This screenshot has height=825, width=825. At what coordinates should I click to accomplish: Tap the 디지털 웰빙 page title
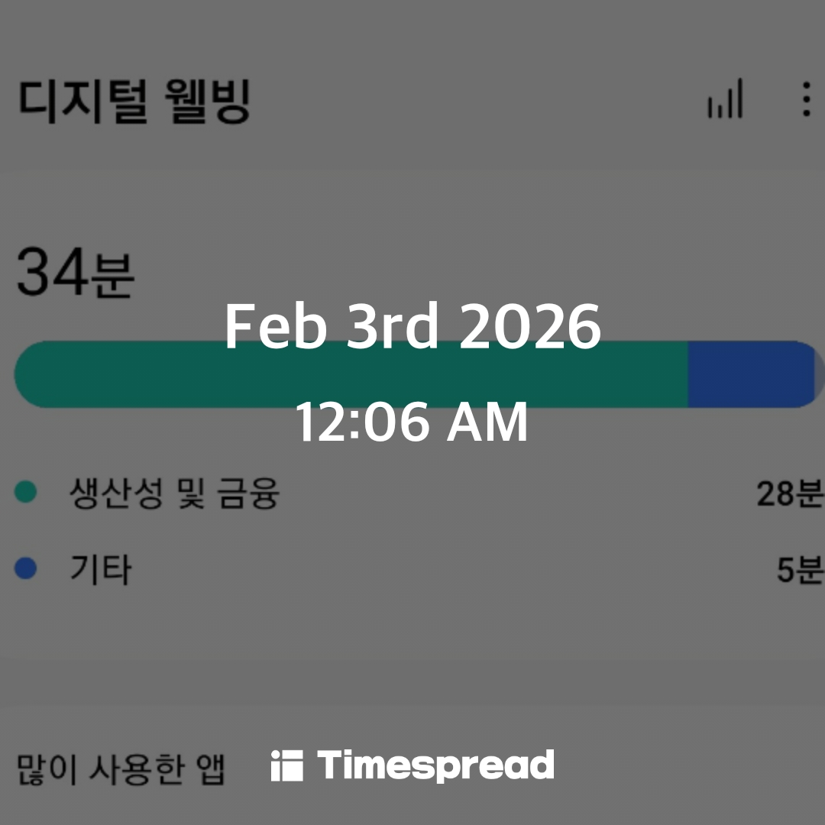[134, 102]
